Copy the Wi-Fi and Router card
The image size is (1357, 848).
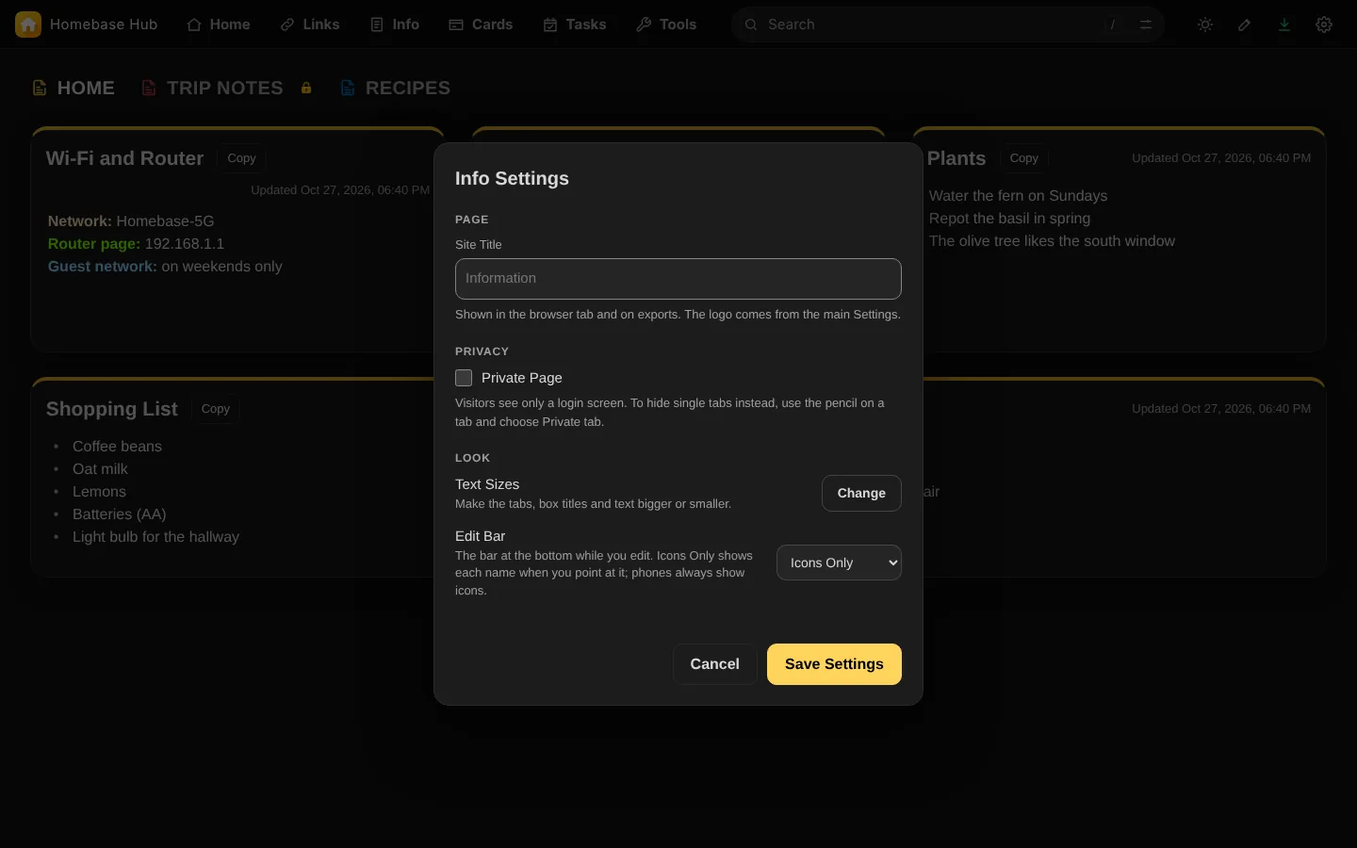tap(241, 158)
